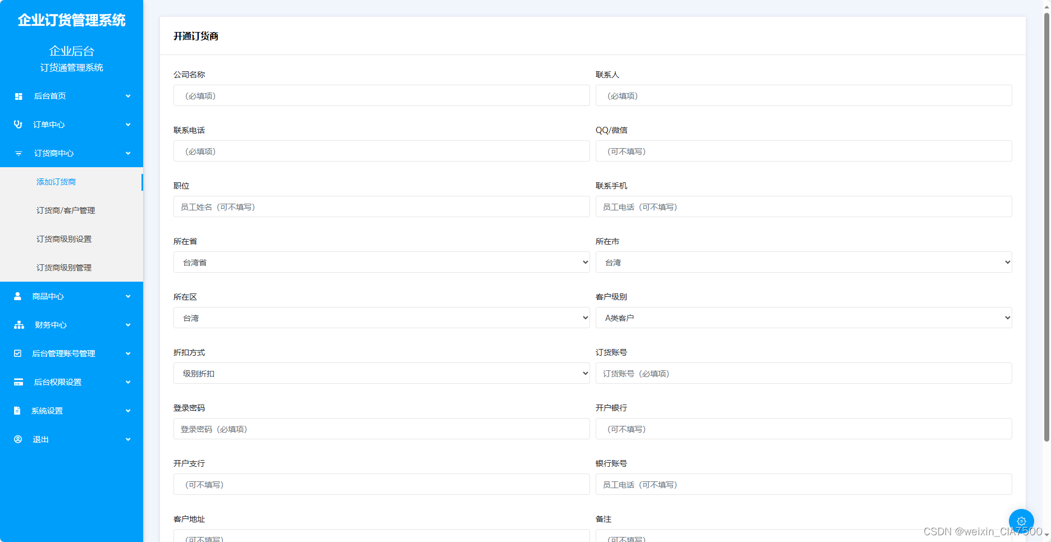Focus the 职位 input field

tap(382, 206)
